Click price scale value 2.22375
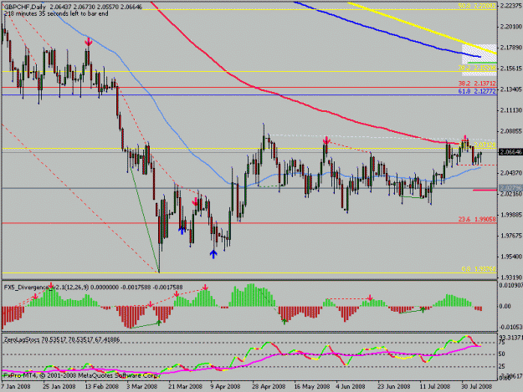 tap(511, 5)
